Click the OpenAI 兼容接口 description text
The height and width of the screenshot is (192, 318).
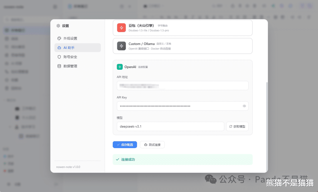point(150,49)
